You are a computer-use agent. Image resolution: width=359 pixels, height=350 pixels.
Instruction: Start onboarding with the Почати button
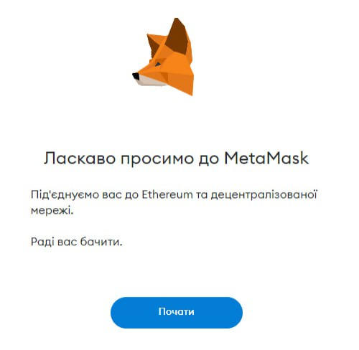177,313
